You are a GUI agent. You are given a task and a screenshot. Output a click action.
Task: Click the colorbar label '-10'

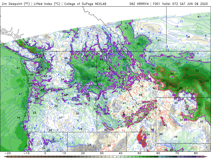[26, 153]
